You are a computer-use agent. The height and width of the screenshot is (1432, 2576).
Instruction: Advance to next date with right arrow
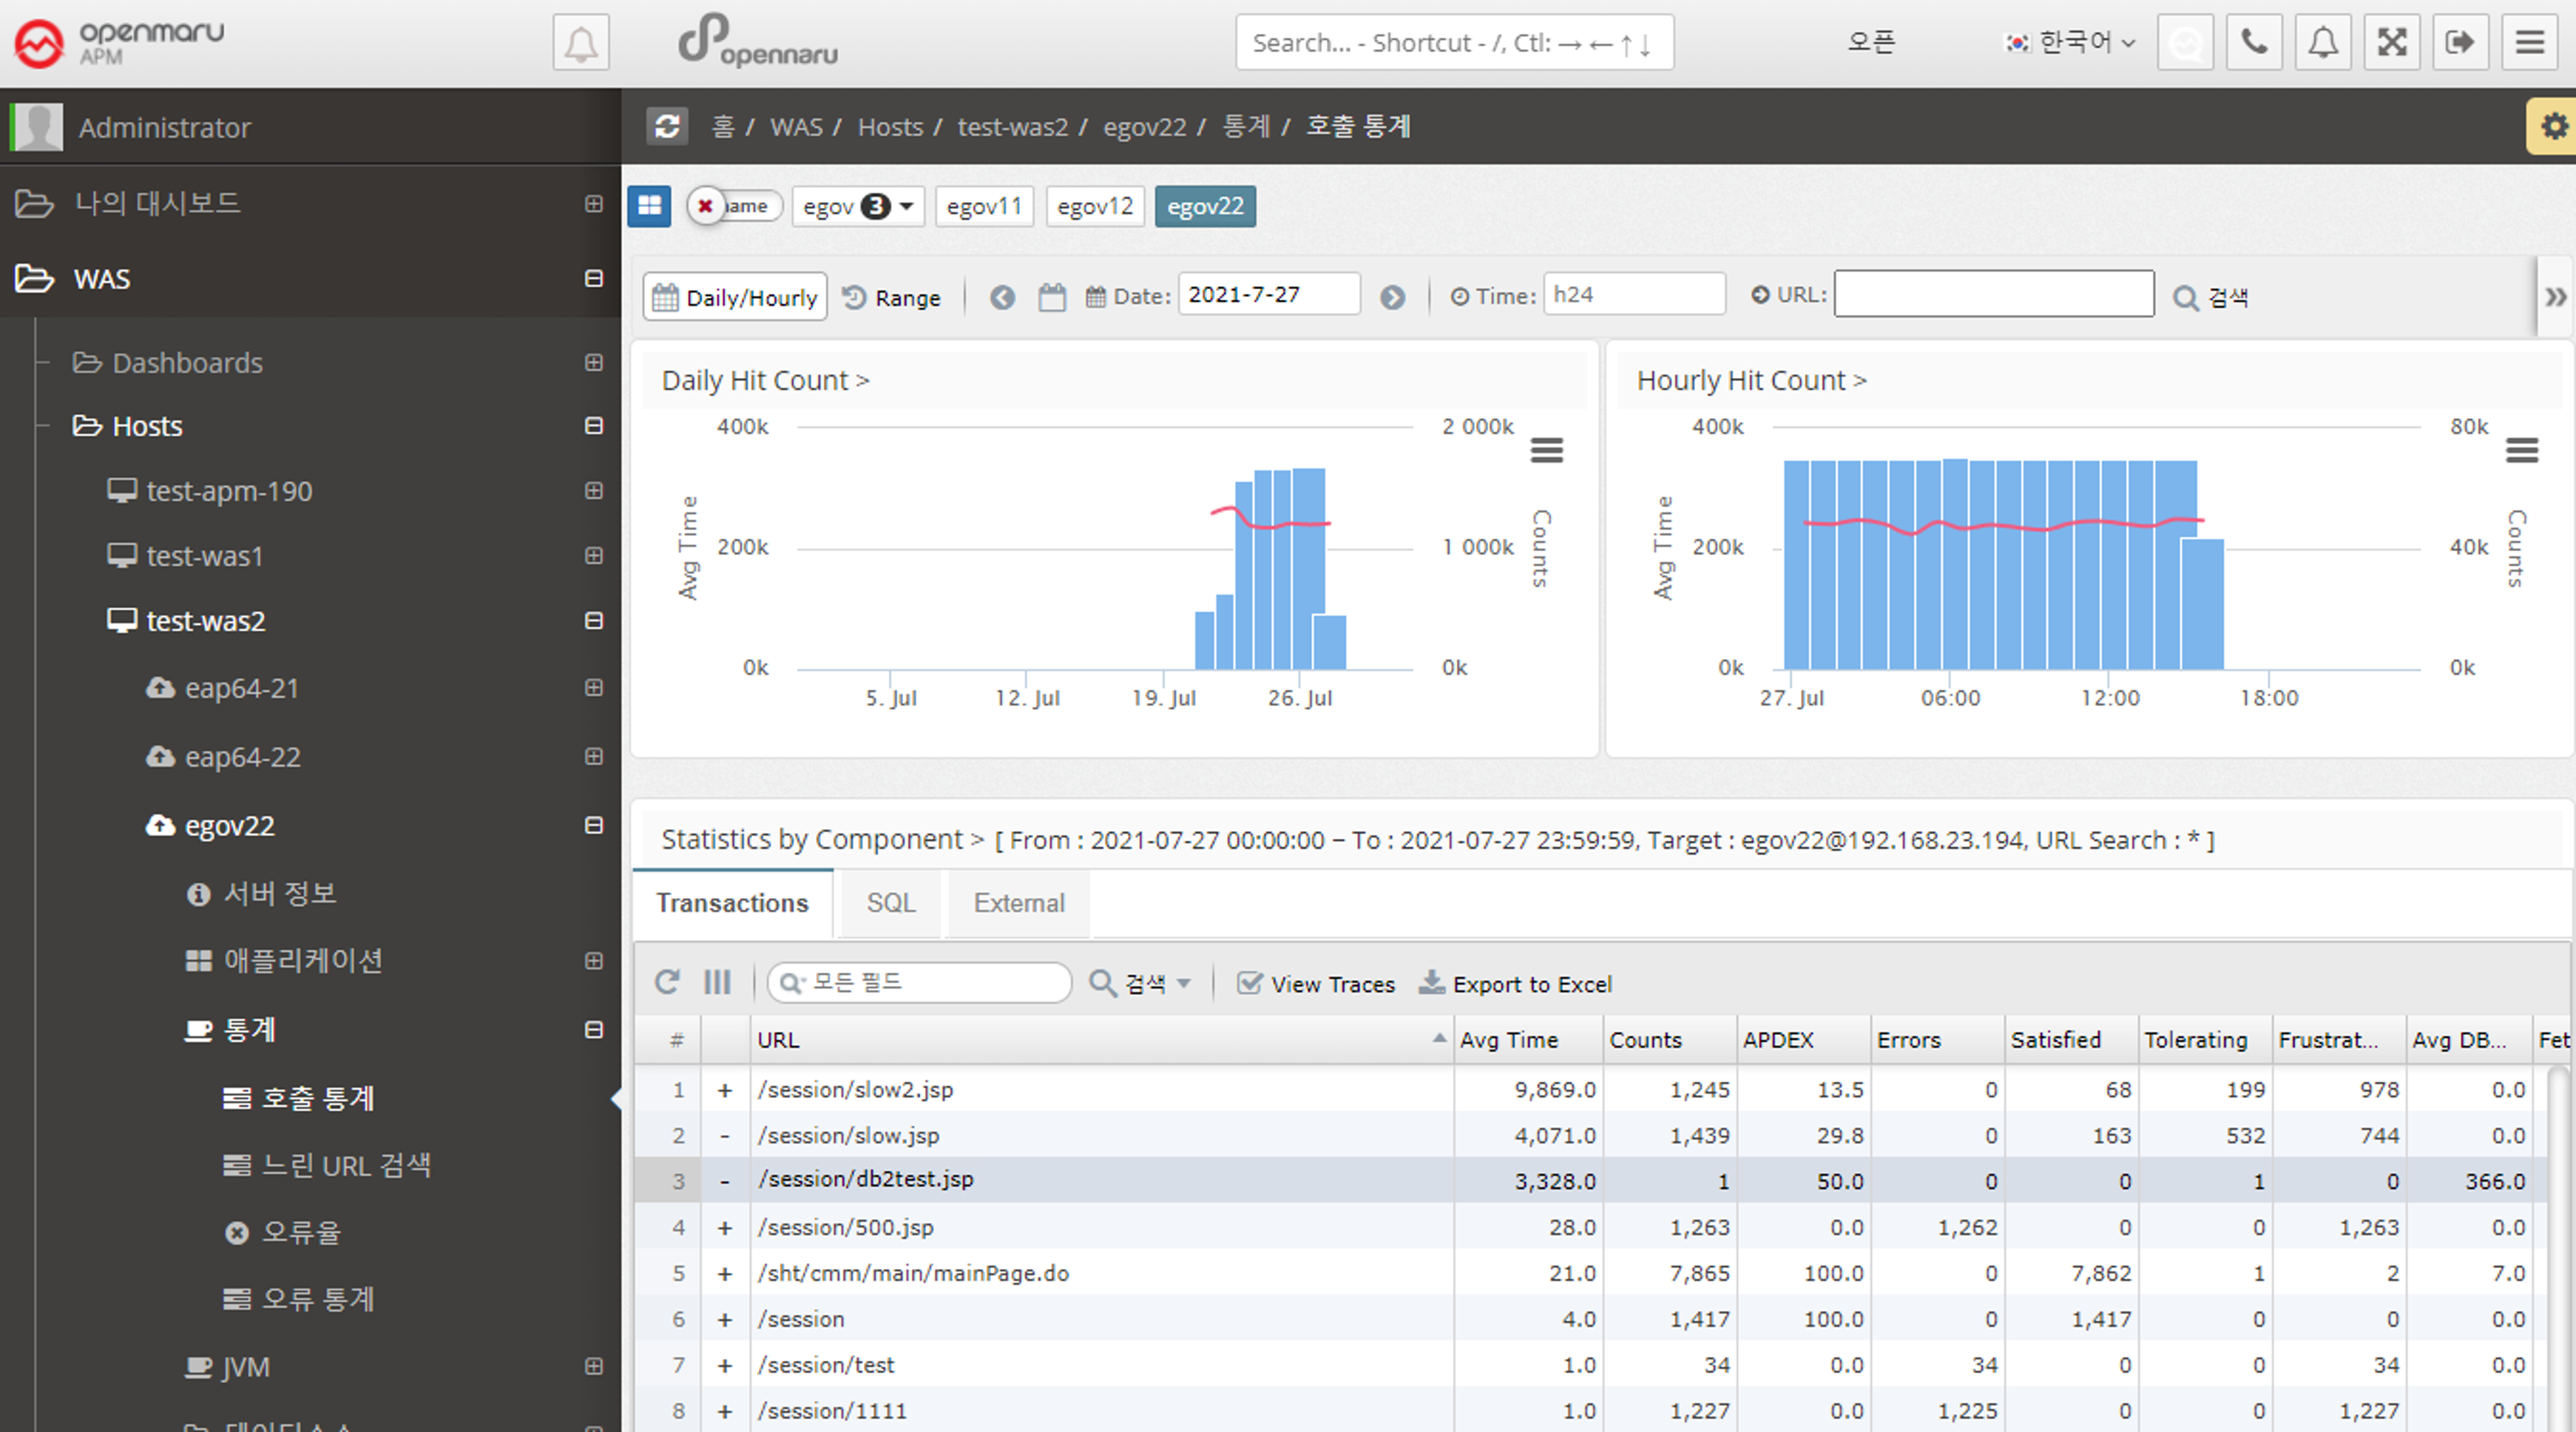[1392, 298]
